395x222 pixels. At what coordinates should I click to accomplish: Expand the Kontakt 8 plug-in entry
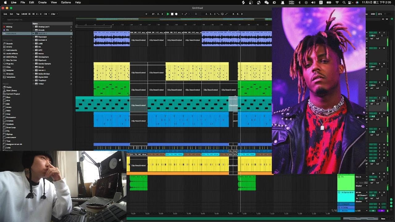[33, 40]
